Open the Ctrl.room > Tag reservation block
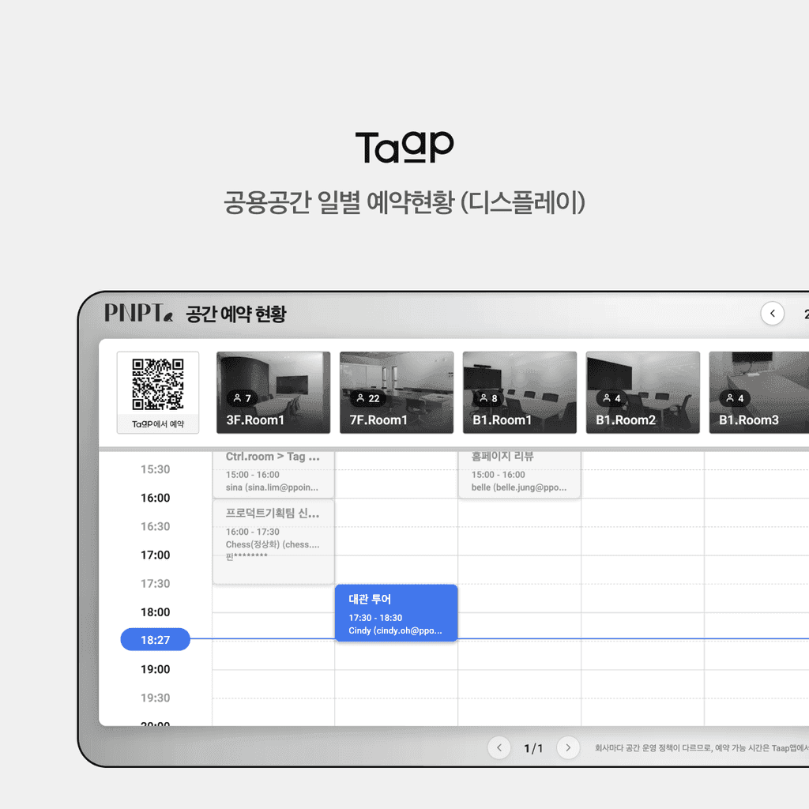 coord(273,475)
